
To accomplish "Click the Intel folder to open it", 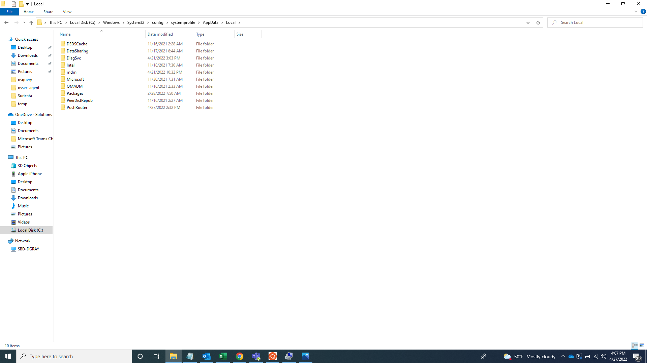I will point(70,65).
